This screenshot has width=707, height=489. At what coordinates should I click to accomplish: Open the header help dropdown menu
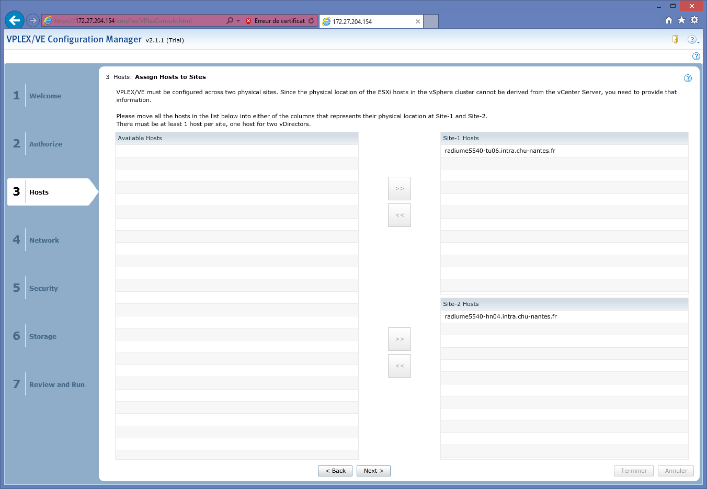tap(693, 40)
